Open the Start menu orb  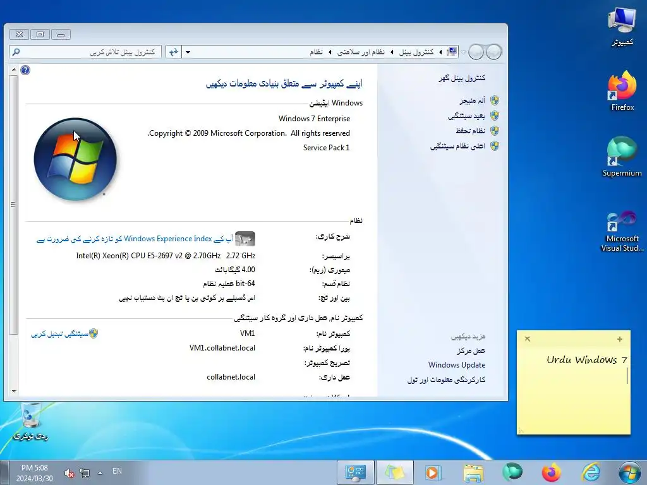coord(629,472)
